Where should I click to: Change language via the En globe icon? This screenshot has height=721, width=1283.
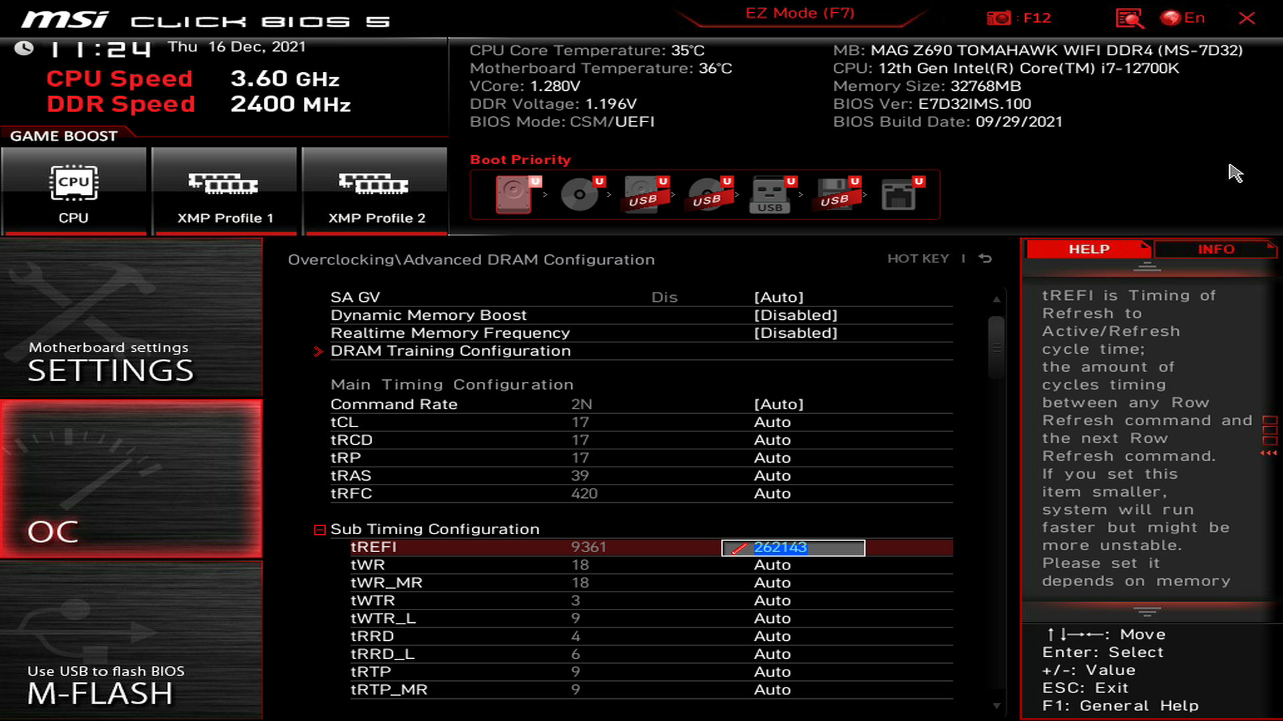[x=1183, y=18]
